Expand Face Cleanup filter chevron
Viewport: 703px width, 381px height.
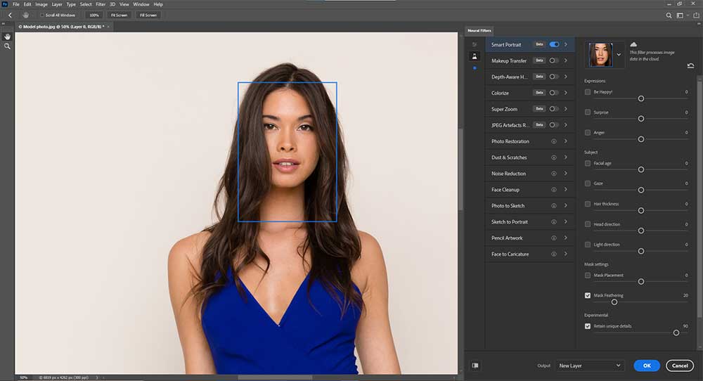click(x=566, y=190)
